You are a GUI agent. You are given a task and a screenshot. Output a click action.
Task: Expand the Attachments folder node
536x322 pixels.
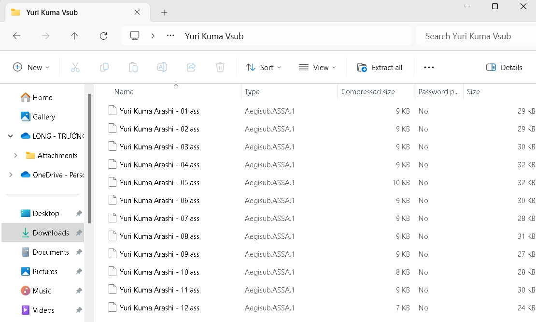tap(15, 155)
